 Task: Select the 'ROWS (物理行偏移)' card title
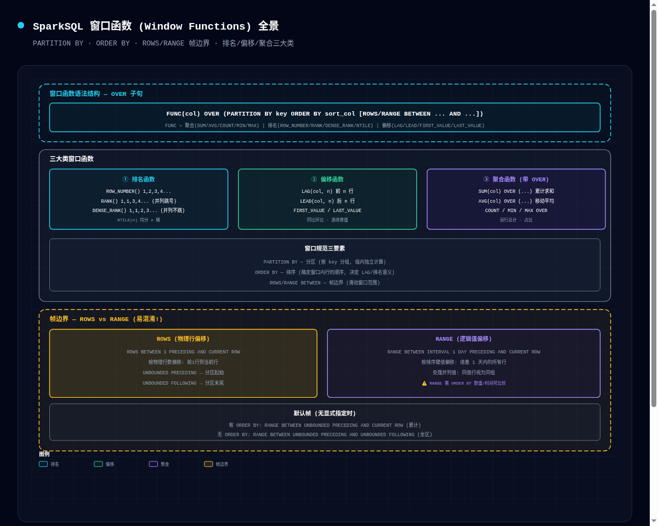click(183, 339)
